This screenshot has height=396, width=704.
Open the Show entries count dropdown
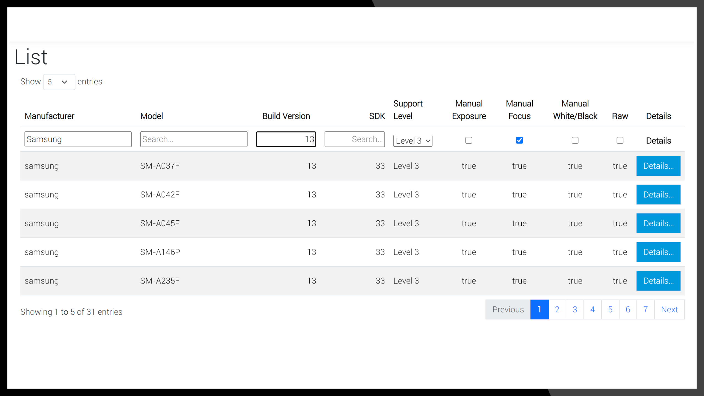(x=59, y=82)
